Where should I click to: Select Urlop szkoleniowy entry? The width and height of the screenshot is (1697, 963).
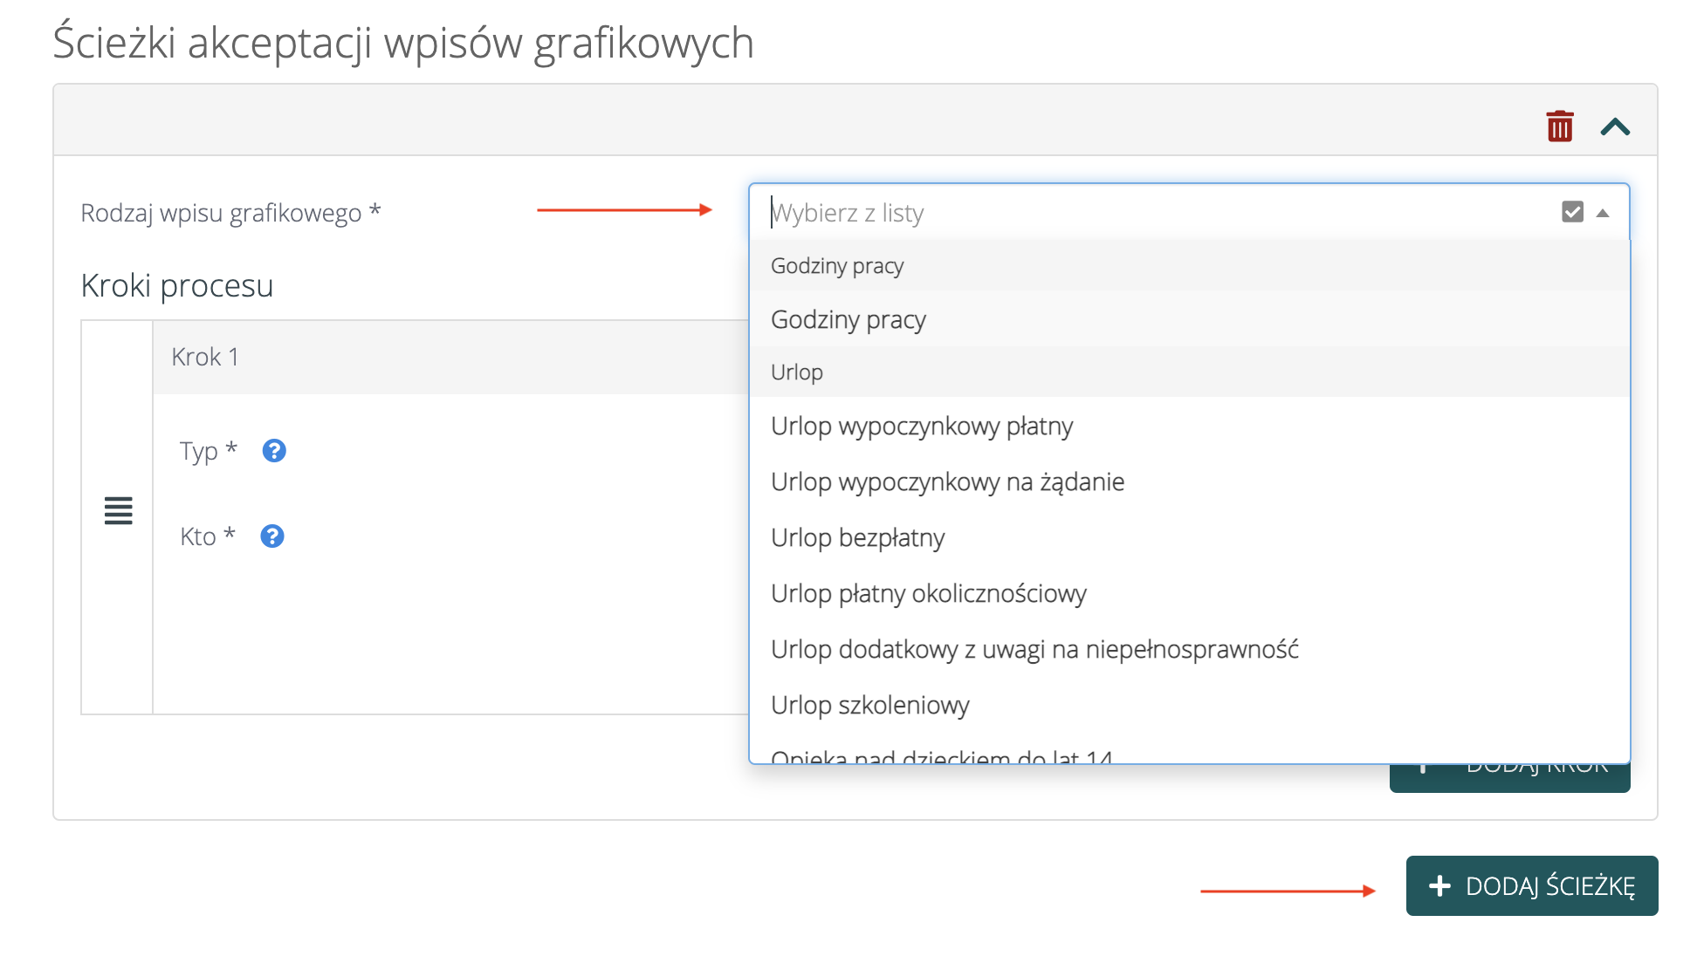869,706
